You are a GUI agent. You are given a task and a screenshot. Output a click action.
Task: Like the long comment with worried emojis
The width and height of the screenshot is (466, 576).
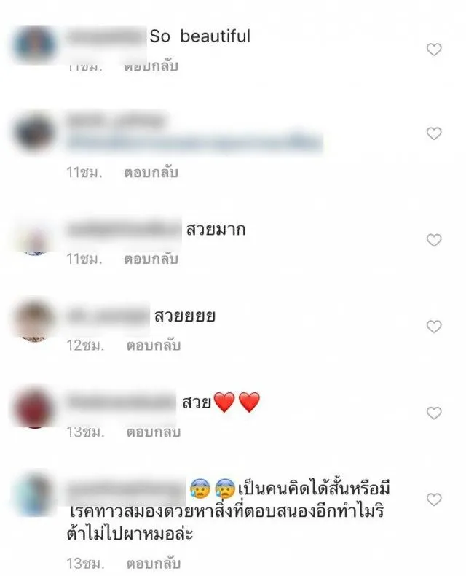(434, 499)
